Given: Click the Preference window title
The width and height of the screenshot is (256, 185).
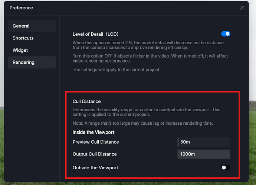Looking at the screenshot, I should tap(21, 8).
